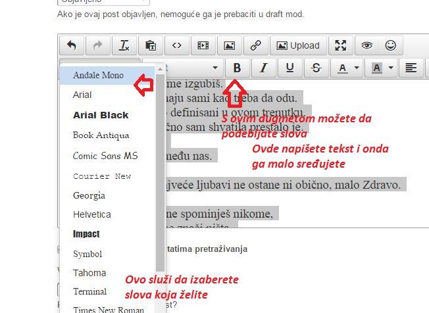Insert media with the film icon
The height and width of the screenshot is (313, 429).
(203, 45)
